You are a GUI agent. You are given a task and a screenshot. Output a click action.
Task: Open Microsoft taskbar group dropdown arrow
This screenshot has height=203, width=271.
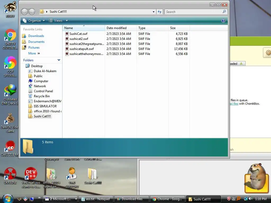(76, 199)
